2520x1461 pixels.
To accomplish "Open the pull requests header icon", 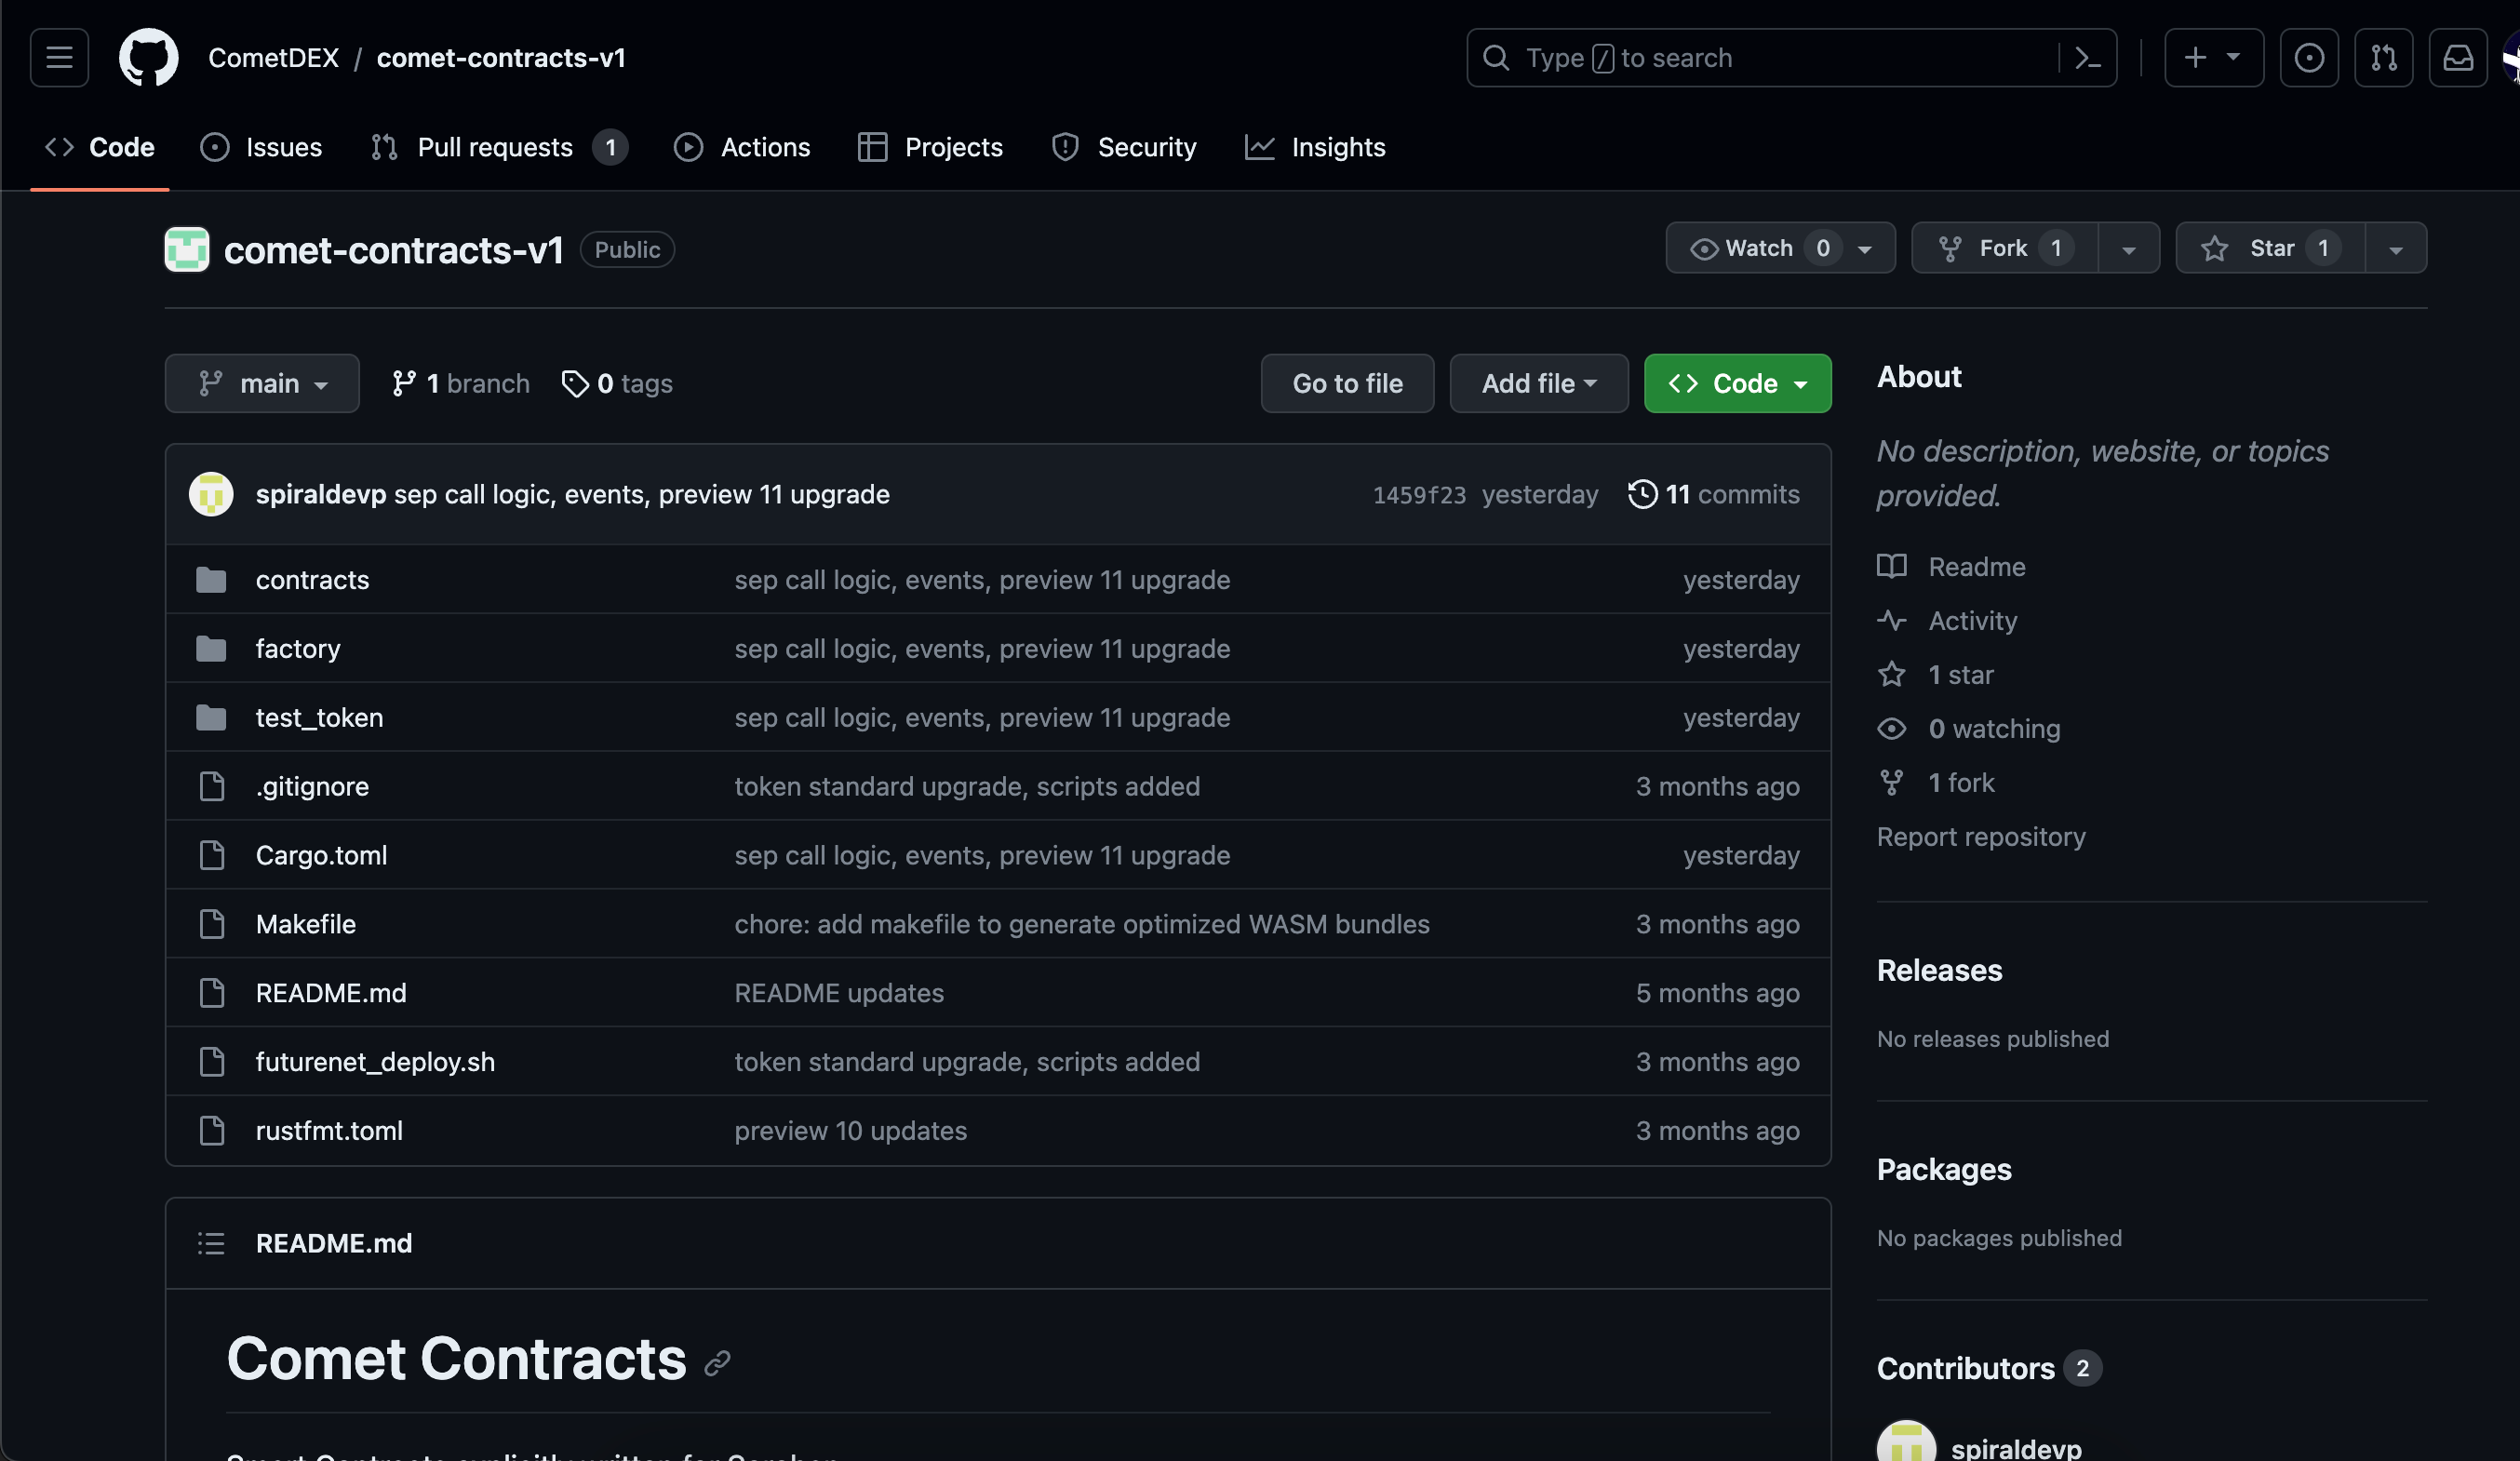I will 2383,58.
